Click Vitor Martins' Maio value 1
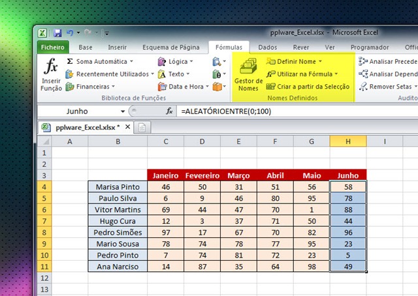Viewport: 418px width, 296px height. click(312, 210)
